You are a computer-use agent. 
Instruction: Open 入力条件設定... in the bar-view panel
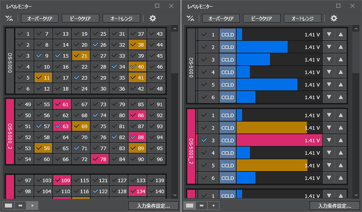click(x=335, y=206)
